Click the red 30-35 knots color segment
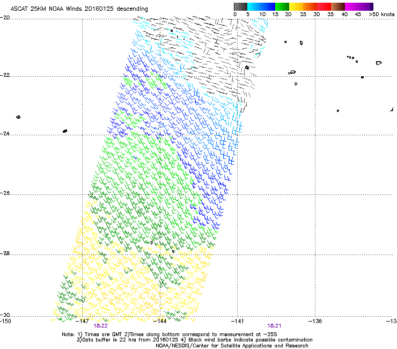Image resolution: width=397 pixels, height=349 pixels. click(324, 6)
